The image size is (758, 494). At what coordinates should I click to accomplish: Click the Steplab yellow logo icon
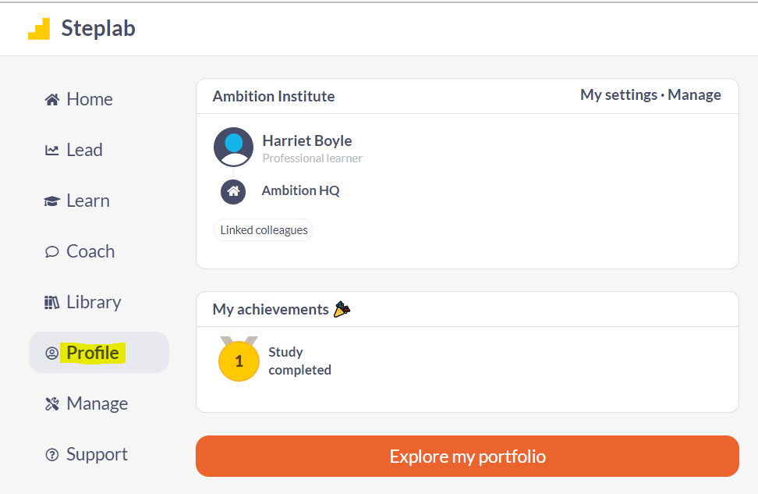tap(39, 29)
